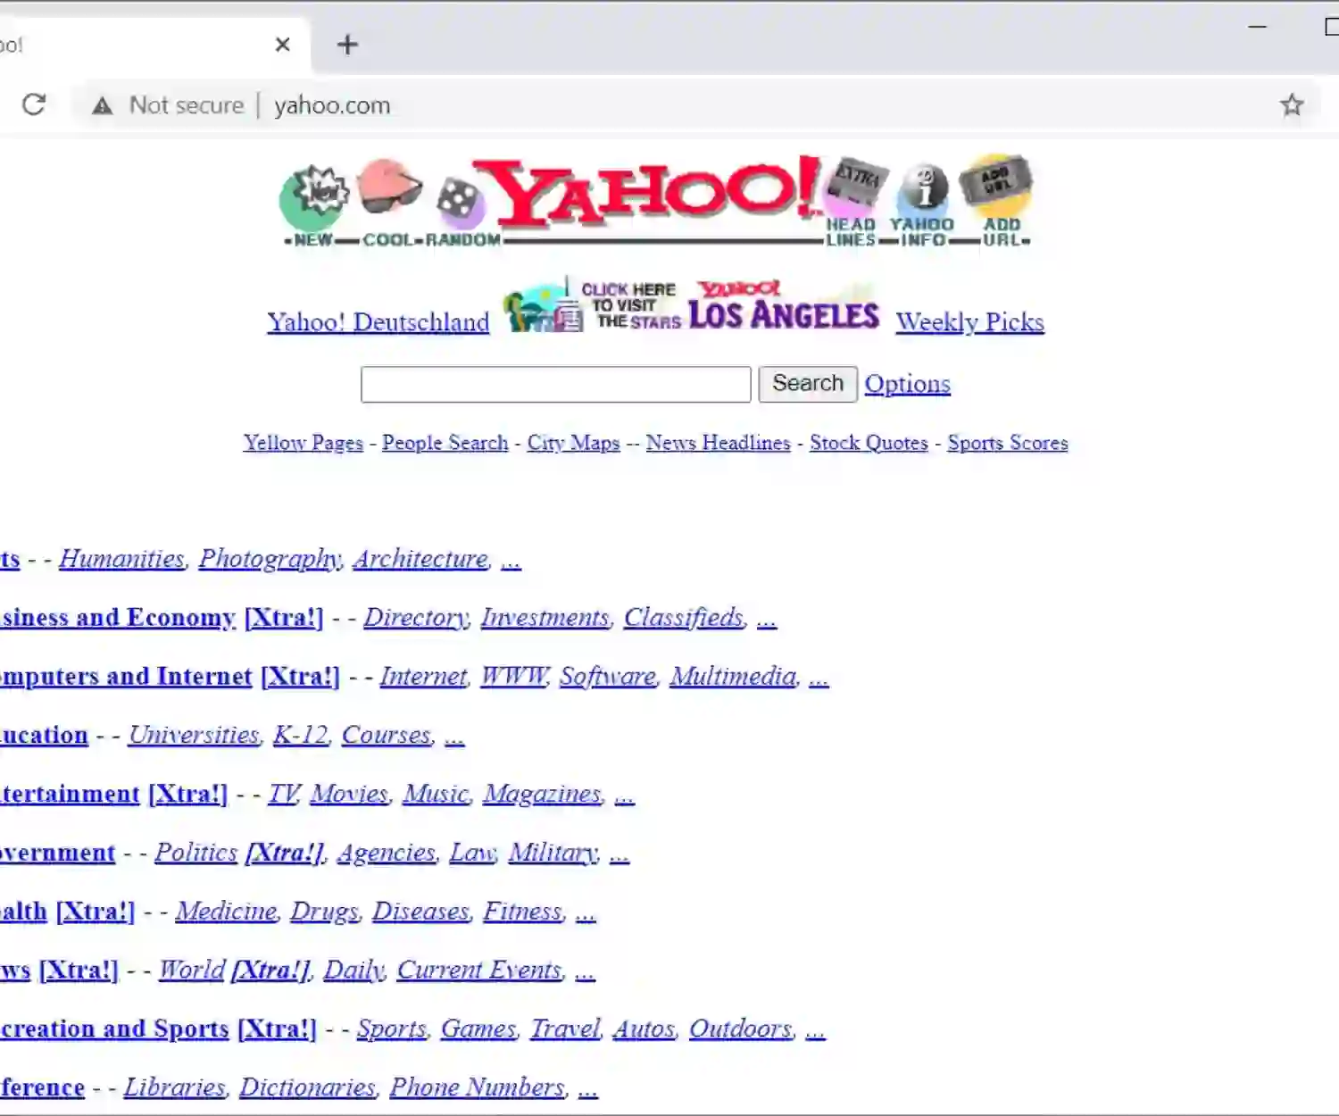
Task: Open the Cool sunglasses icon
Action: click(x=390, y=187)
